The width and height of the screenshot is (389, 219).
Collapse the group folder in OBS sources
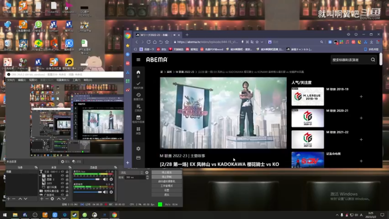click(40, 176)
